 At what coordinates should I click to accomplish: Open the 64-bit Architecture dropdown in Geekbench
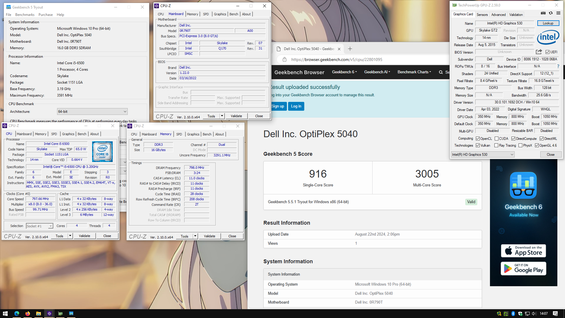[92, 112]
